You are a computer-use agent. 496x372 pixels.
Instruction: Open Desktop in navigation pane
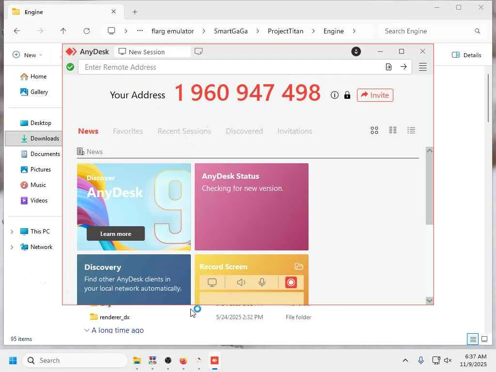(x=36, y=123)
